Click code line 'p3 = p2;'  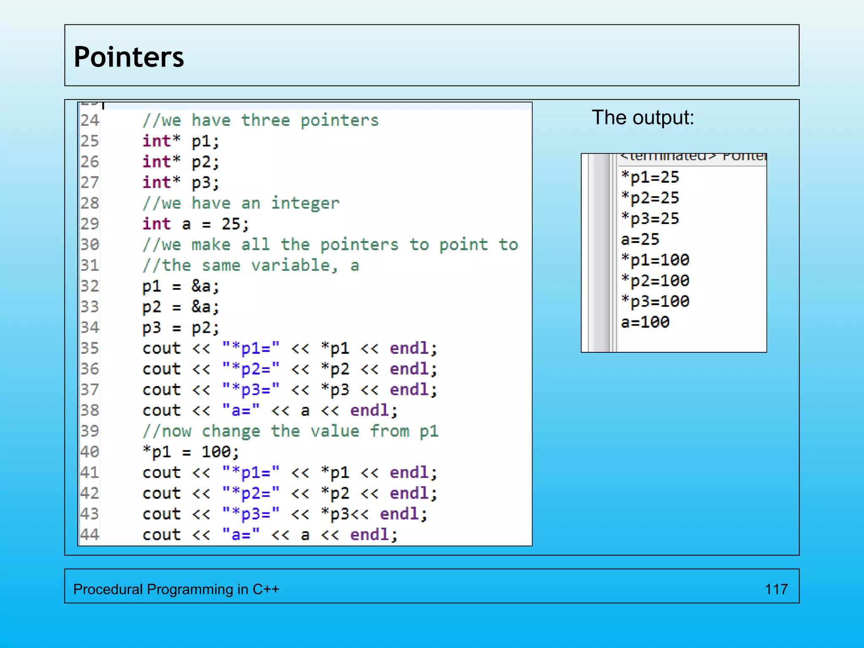[x=181, y=327]
